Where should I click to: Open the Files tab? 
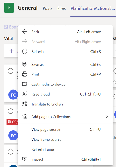(61, 8)
